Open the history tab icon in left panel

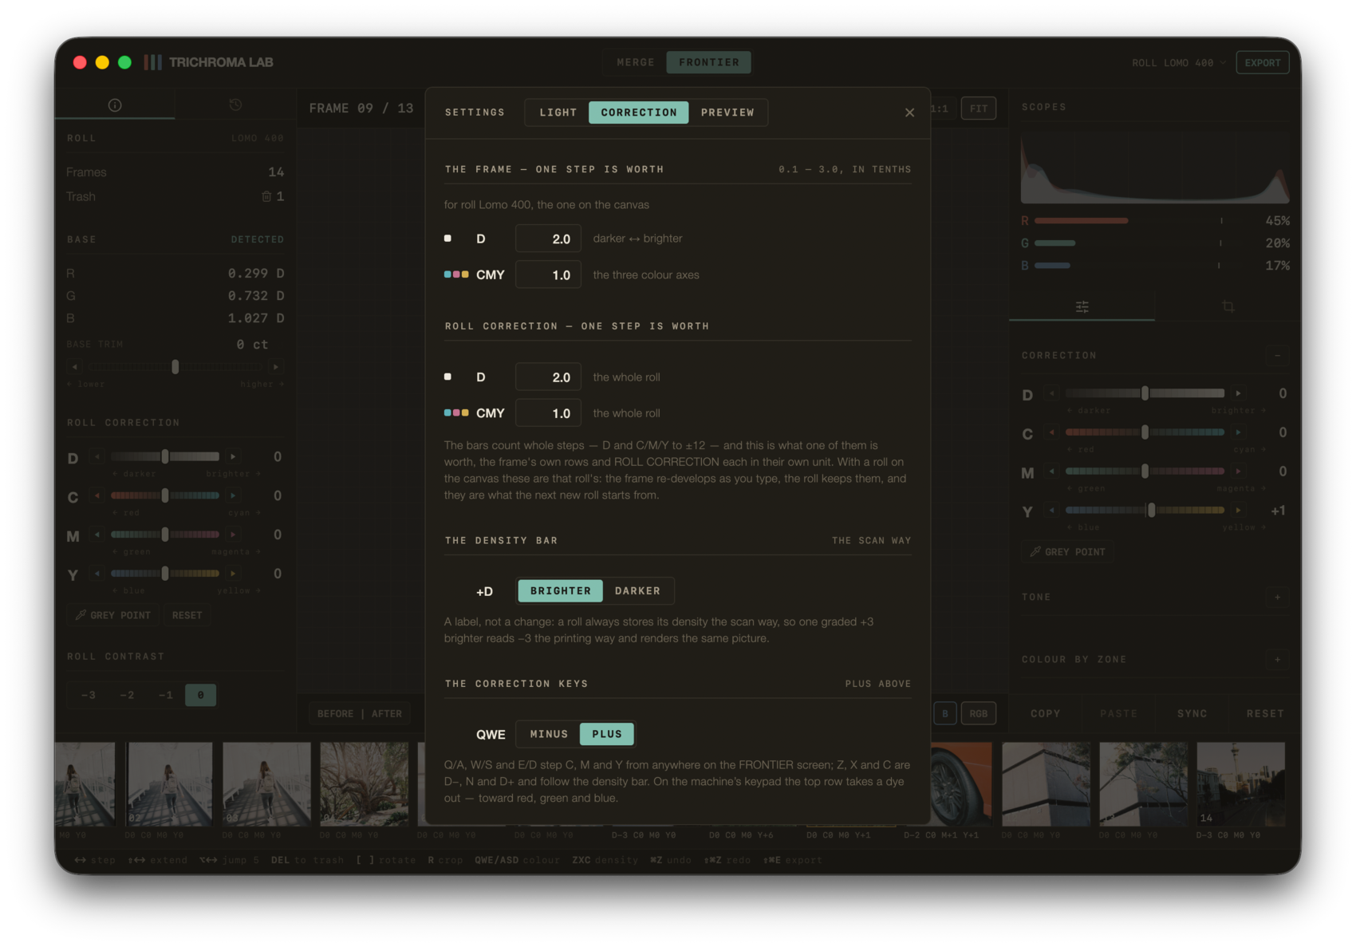tap(235, 105)
